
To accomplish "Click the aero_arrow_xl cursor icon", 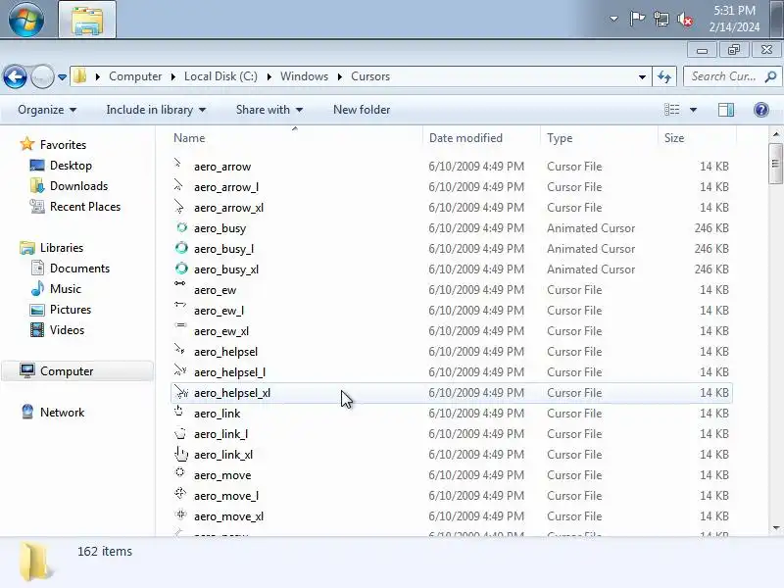I will coord(179,206).
